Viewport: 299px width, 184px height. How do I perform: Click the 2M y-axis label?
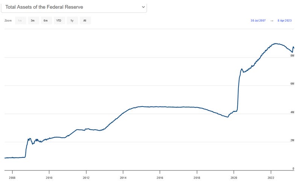pos(292,140)
